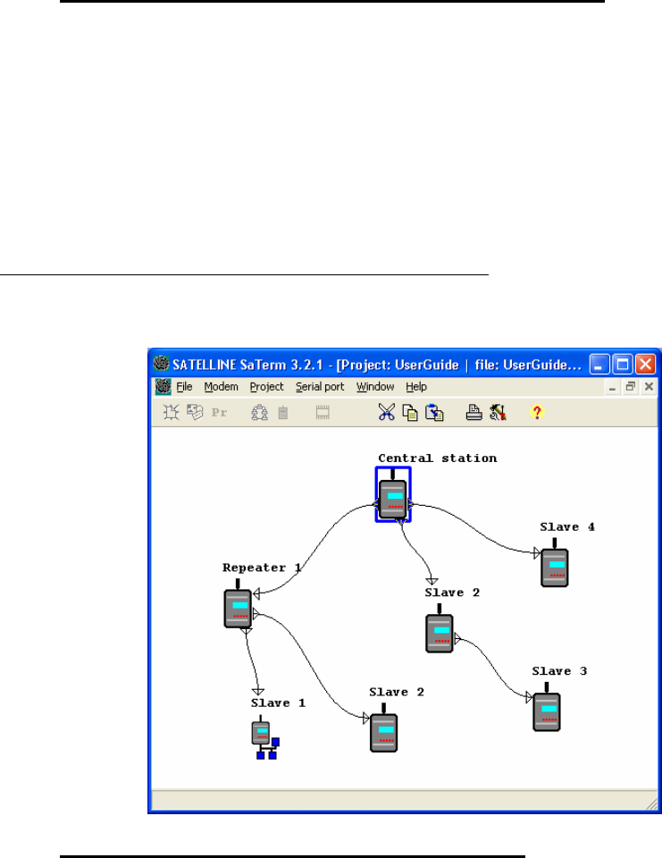Click the 'Repeater 1' label
The image size is (662, 858).
pyautogui.click(x=262, y=568)
